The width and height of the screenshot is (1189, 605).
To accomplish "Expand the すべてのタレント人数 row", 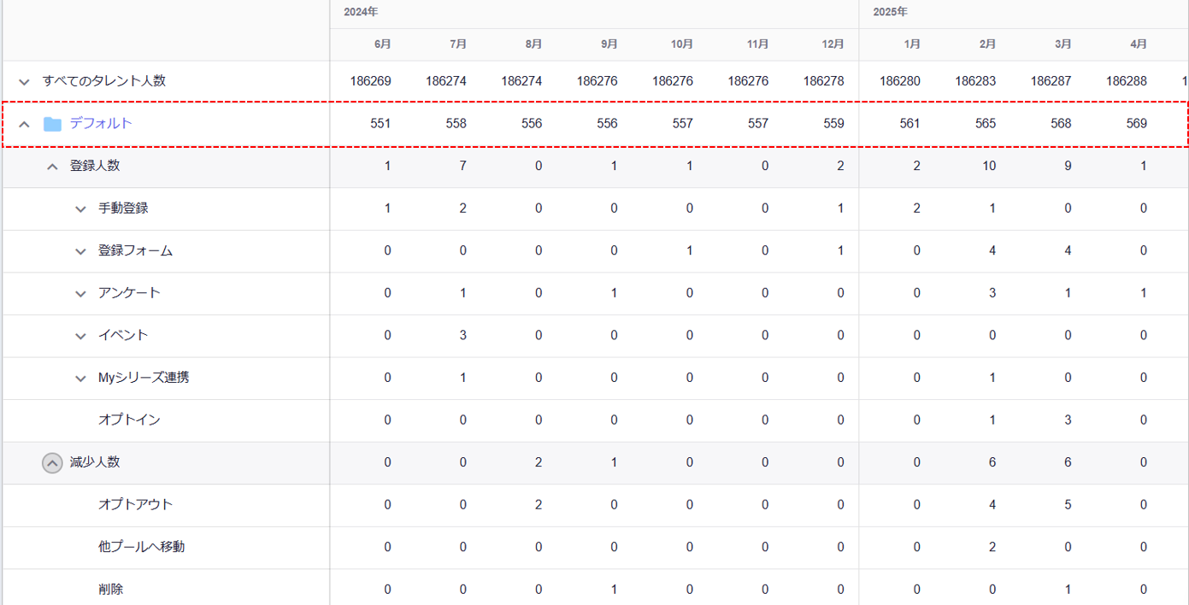I will [25, 82].
